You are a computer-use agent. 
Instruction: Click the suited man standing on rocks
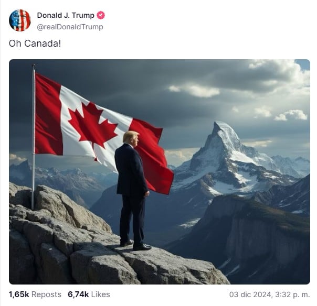click(132, 191)
